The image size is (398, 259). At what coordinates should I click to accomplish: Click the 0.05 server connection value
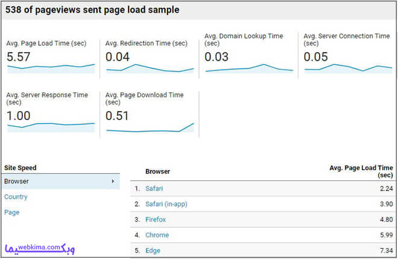316,56
